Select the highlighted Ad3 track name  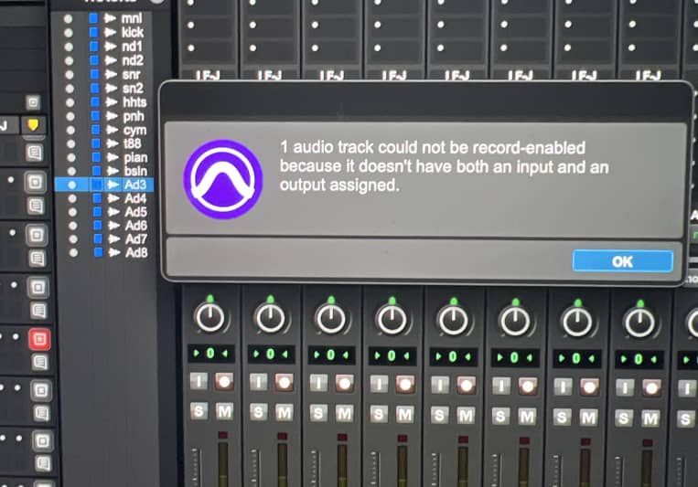tap(135, 185)
